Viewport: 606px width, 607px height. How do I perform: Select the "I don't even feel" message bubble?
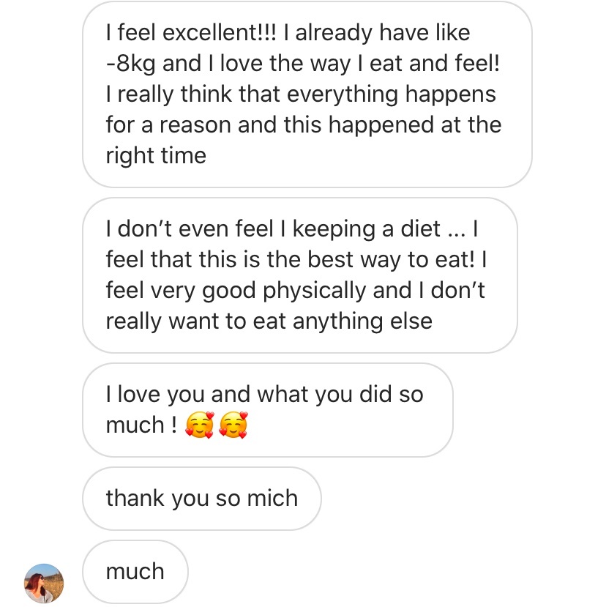[299, 275]
